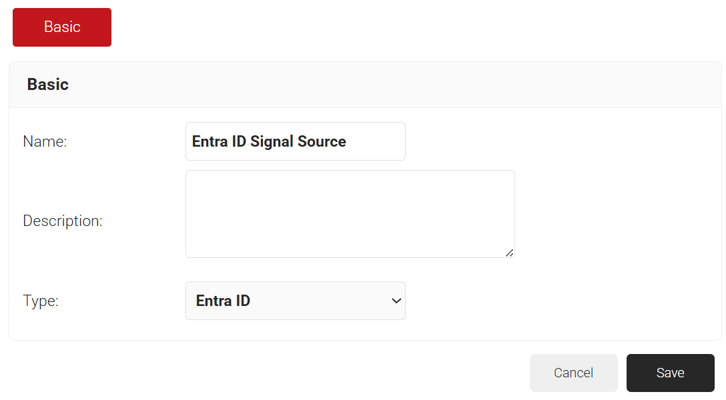
Task: Focus the Name input field
Action: point(295,141)
